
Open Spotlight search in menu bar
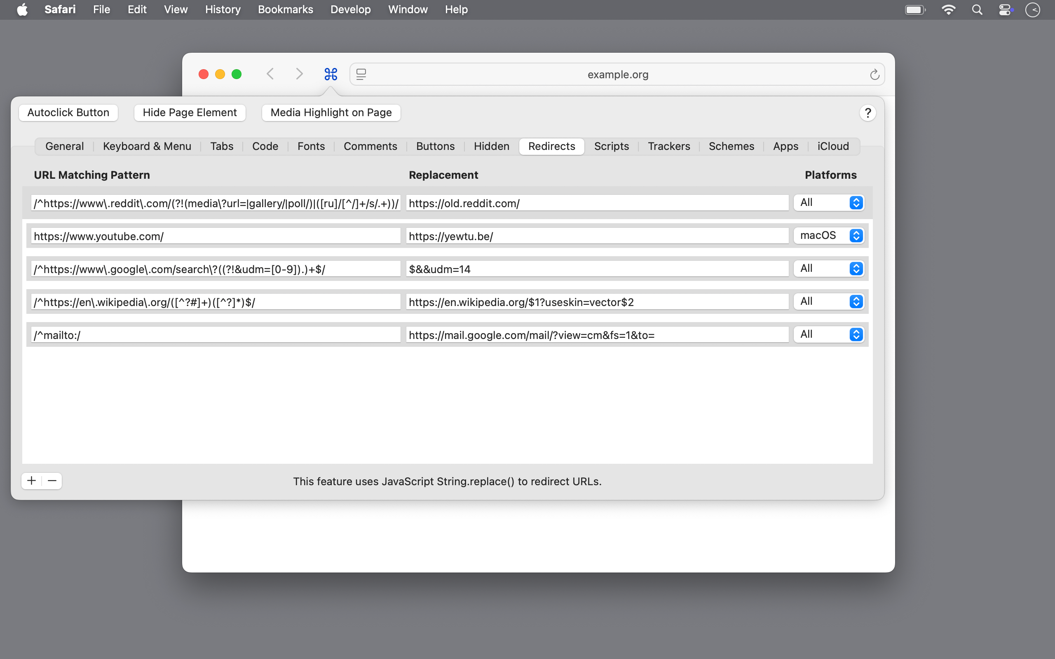(x=977, y=9)
